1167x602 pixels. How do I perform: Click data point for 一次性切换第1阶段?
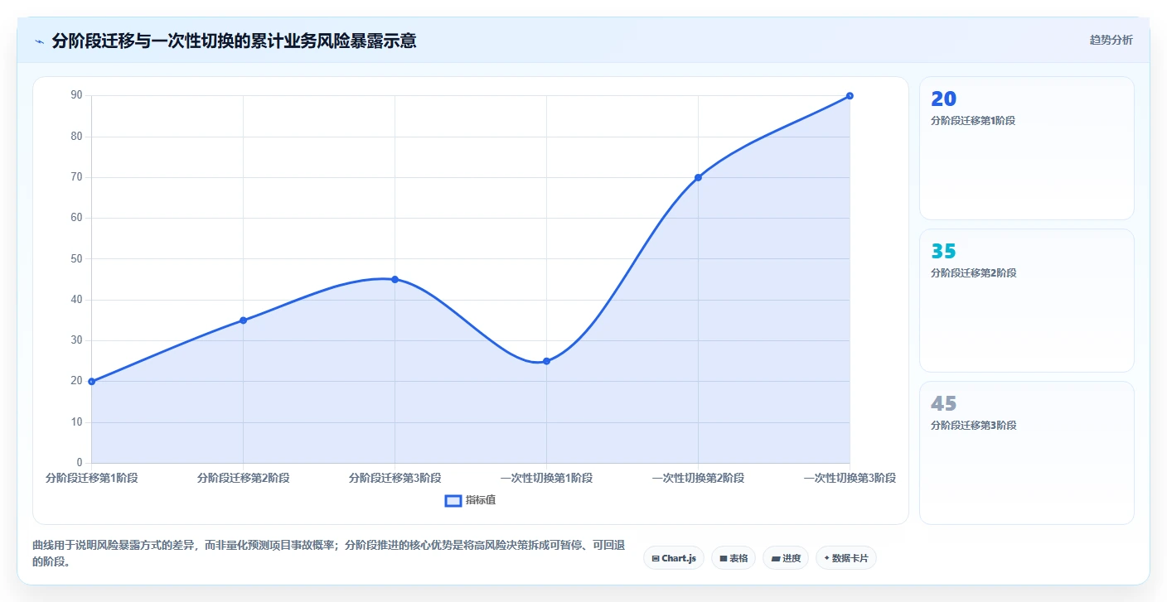[546, 361]
